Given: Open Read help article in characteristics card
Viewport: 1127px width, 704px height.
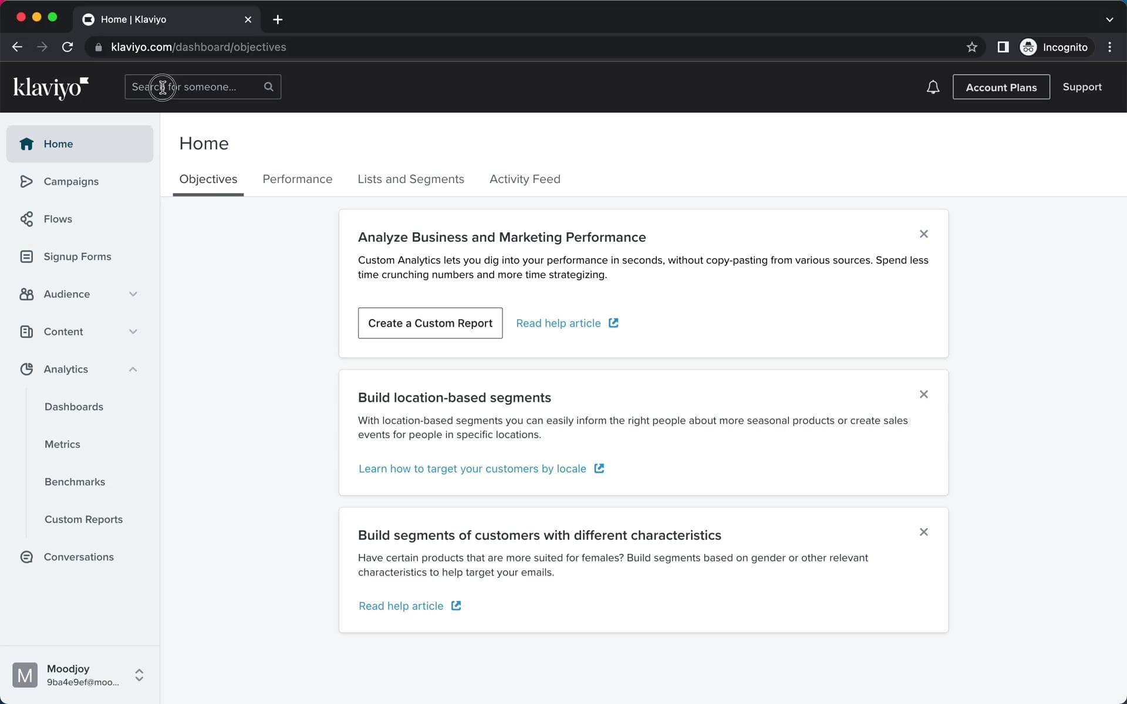Looking at the screenshot, I should point(401,606).
